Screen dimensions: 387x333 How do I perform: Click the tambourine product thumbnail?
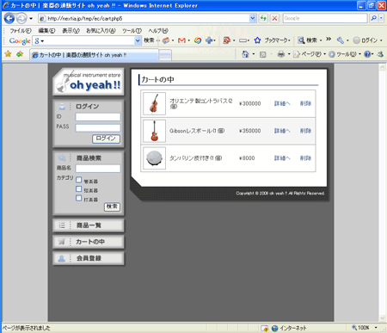coord(154,158)
